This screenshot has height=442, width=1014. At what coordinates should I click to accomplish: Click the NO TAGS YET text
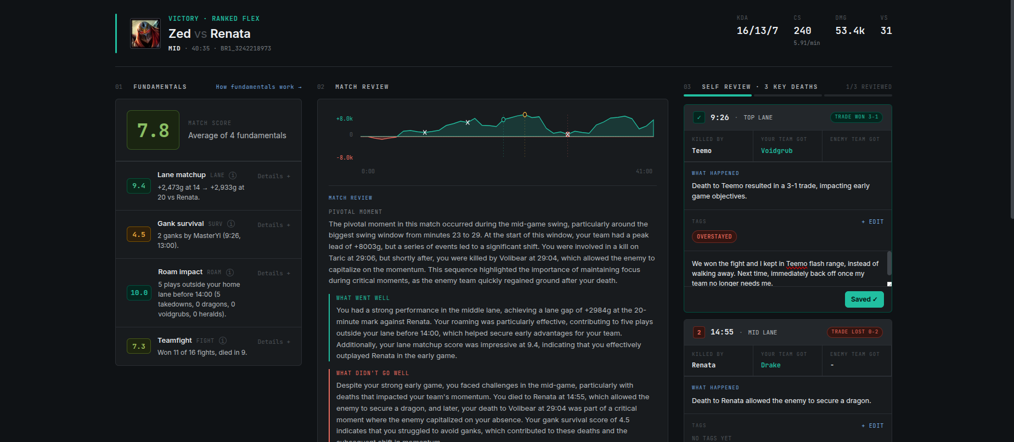click(712, 438)
